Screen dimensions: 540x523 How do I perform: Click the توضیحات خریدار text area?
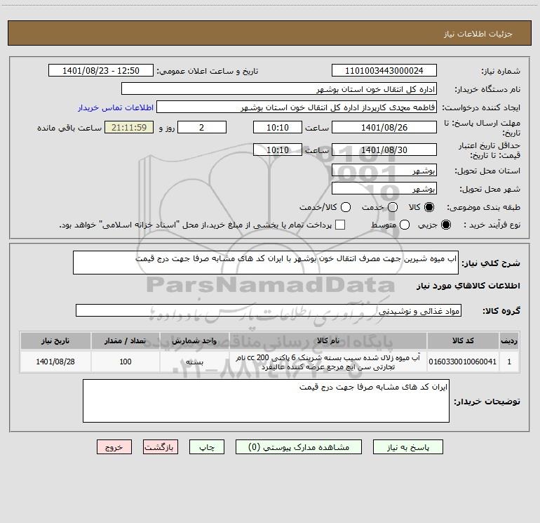coord(266,401)
